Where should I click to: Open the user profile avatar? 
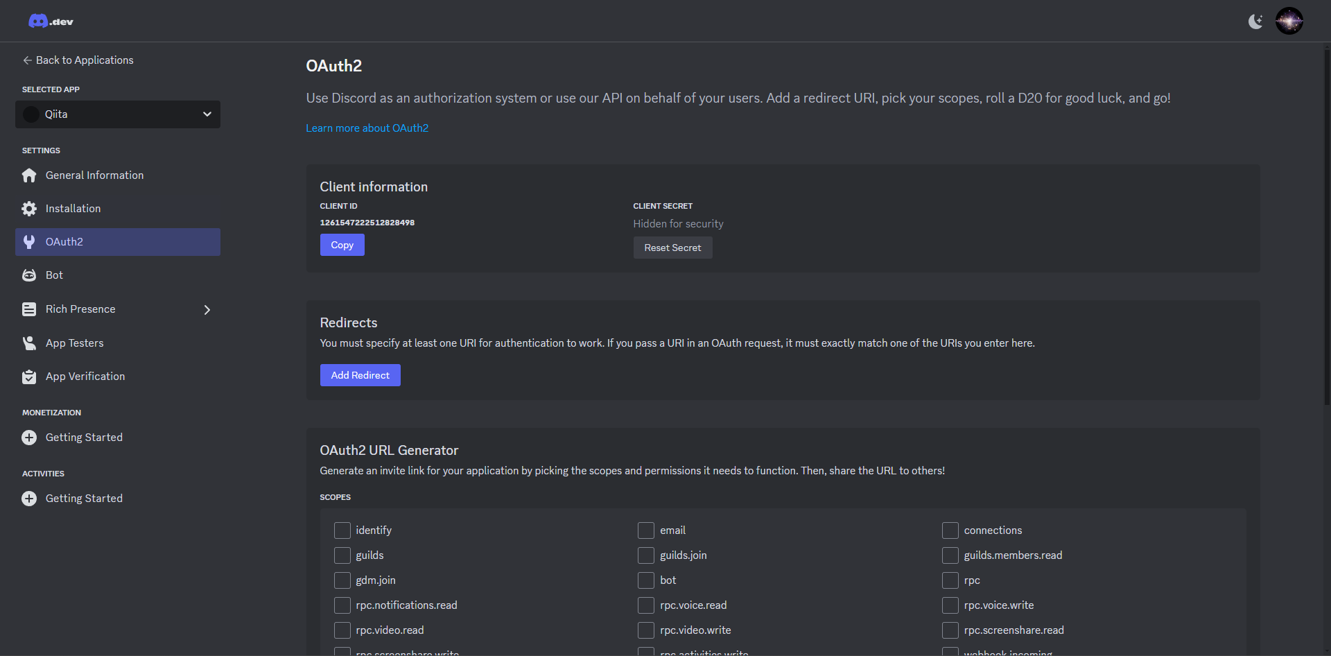tap(1289, 21)
